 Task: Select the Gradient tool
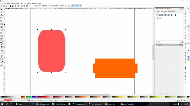(1, 59)
